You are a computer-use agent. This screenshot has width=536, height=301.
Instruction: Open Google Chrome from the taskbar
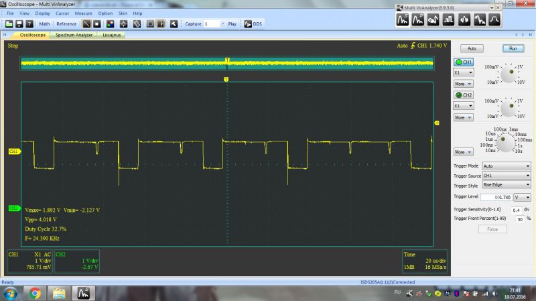[34, 294]
